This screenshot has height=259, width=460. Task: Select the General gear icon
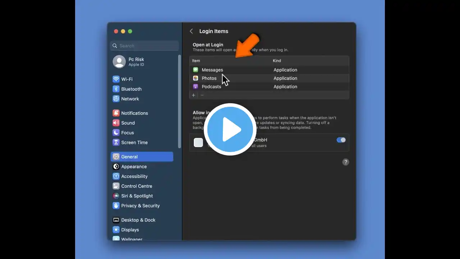116,156
